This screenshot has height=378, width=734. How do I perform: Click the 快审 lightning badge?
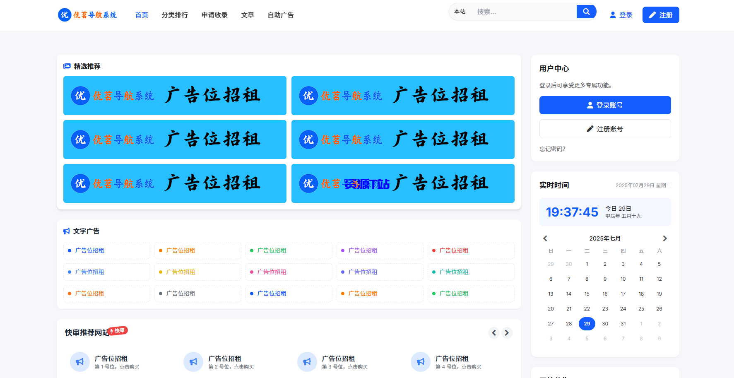point(118,330)
